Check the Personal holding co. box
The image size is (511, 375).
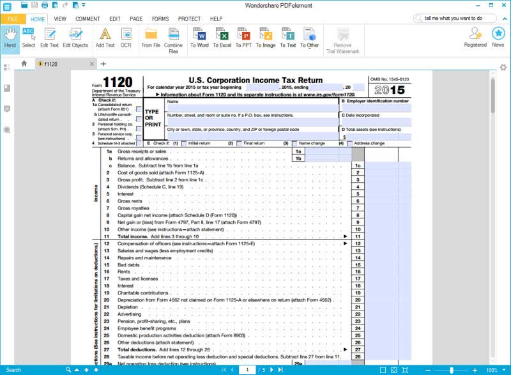pos(139,128)
